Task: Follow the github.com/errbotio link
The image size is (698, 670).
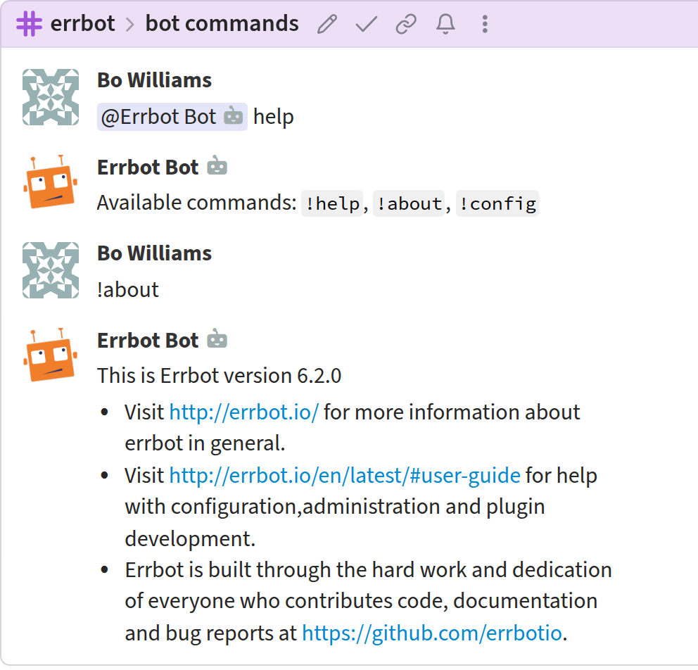Action: [429, 633]
